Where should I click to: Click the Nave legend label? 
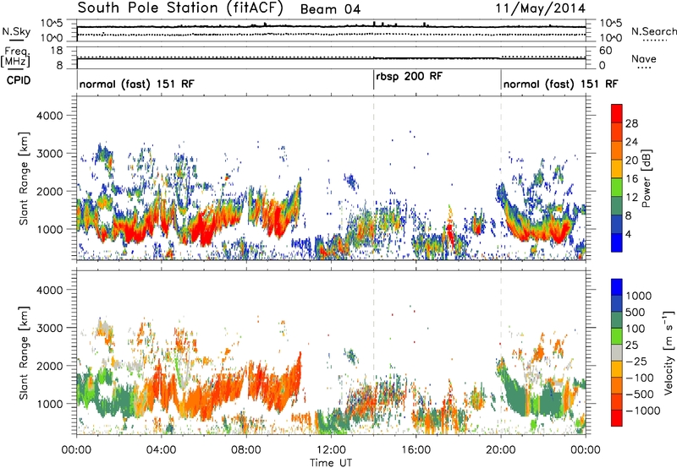pyautogui.click(x=644, y=58)
